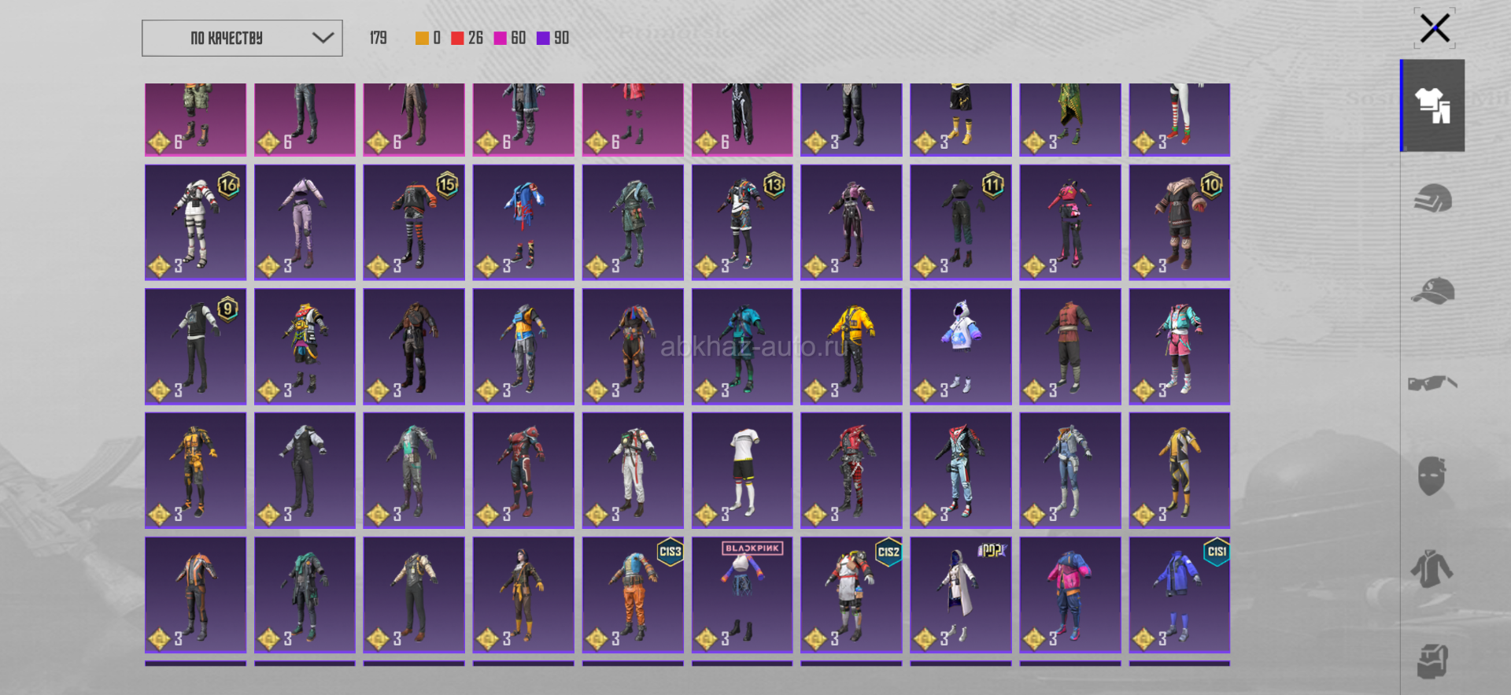Switch to the helmet category icon
Screen dimensions: 1511x695
[x=1432, y=198]
